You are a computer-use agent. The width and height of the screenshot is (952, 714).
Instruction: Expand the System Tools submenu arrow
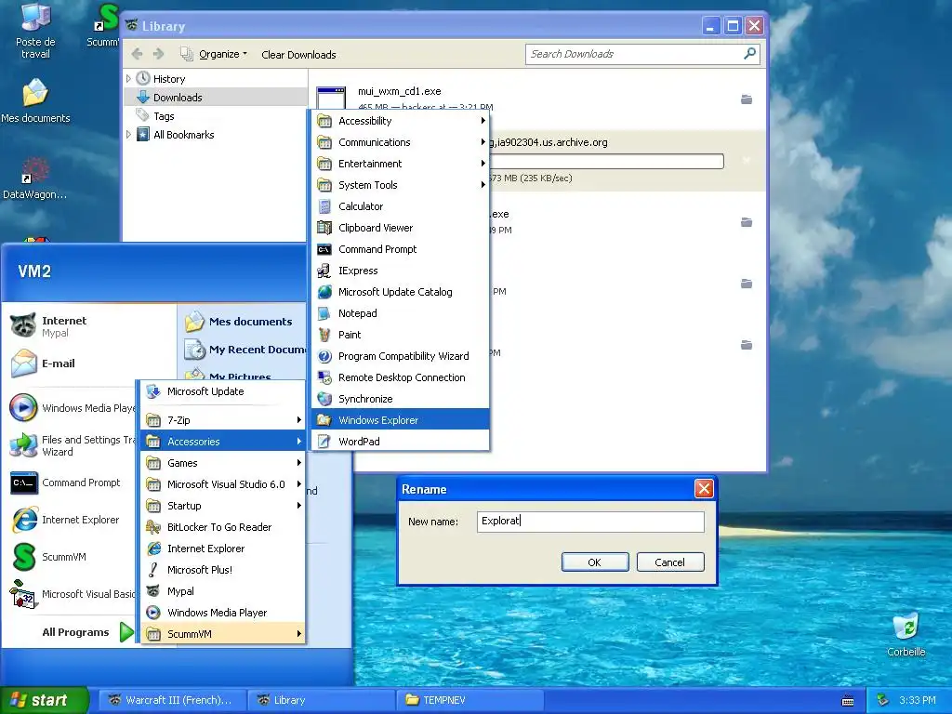point(483,185)
